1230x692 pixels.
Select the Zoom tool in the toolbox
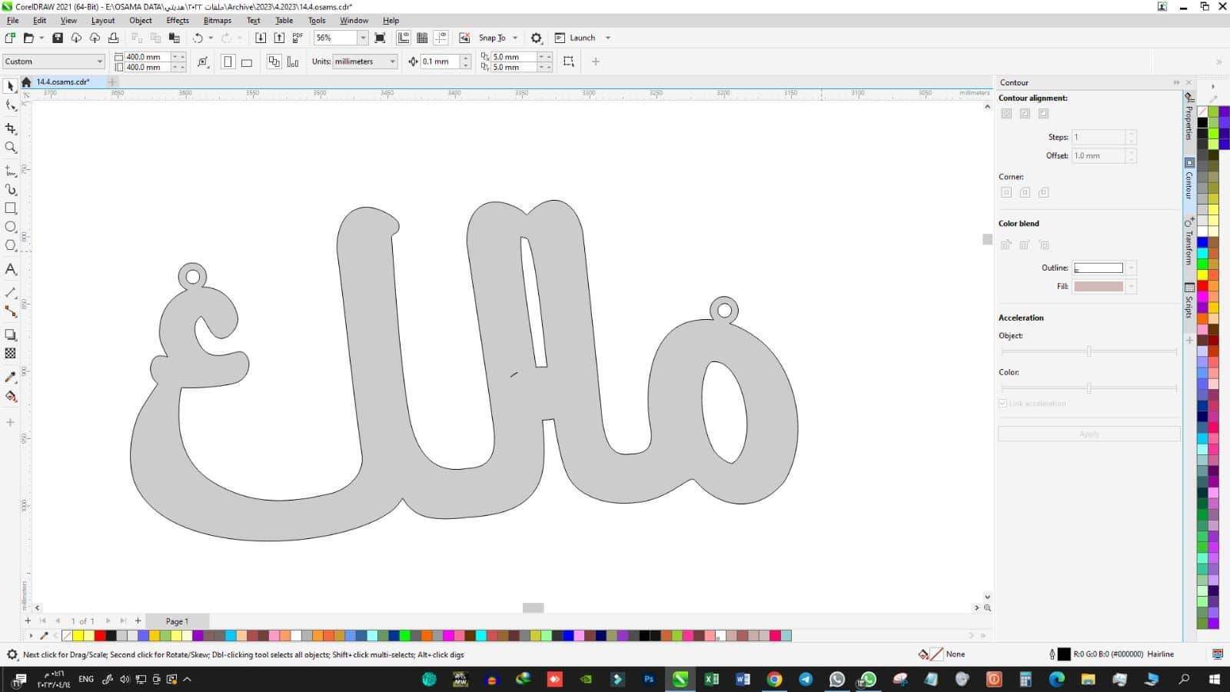click(x=11, y=148)
